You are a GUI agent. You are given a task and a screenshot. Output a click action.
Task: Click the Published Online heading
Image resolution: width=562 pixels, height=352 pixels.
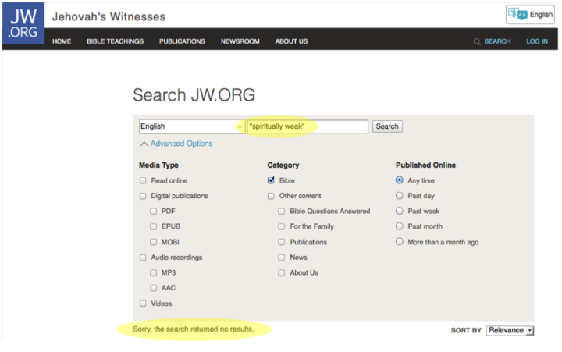tap(426, 165)
